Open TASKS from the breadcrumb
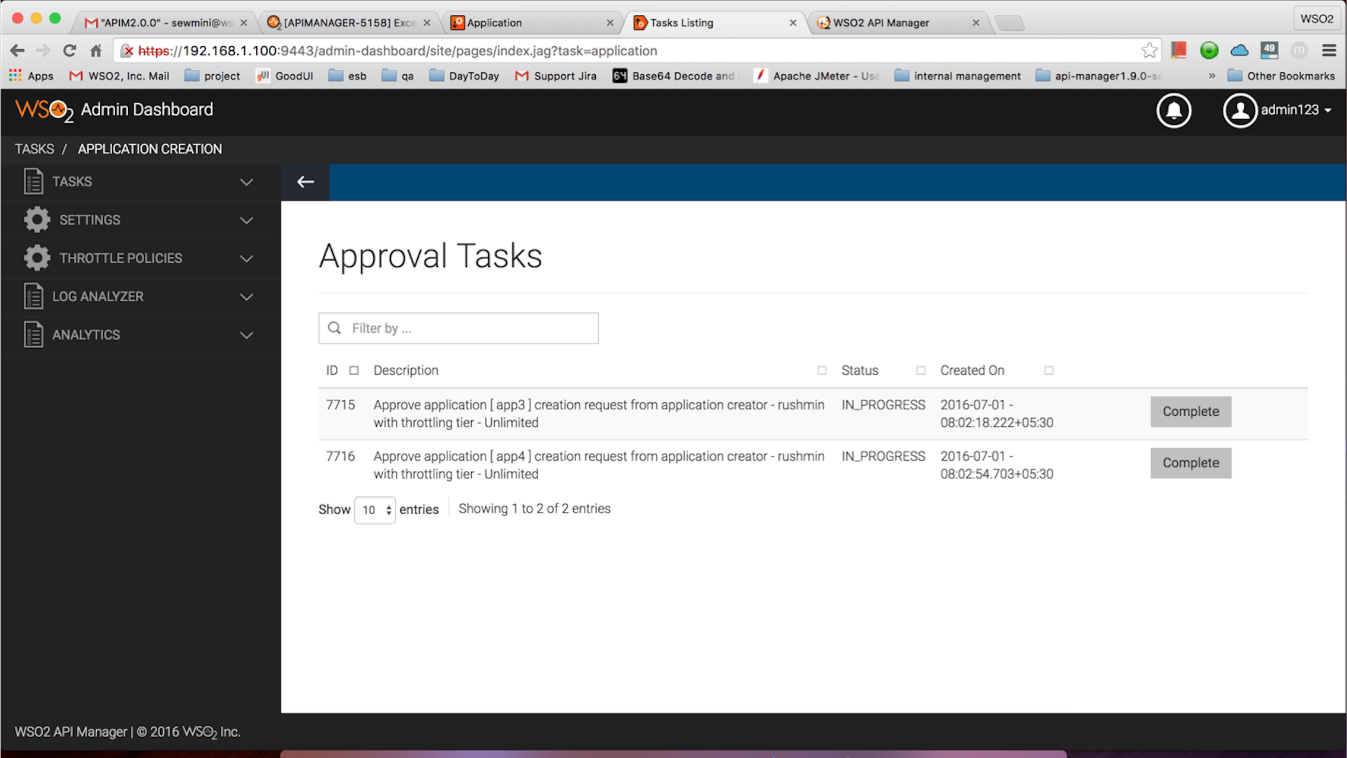This screenshot has width=1347, height=758. pyautogui.click(x=34, y=149)
